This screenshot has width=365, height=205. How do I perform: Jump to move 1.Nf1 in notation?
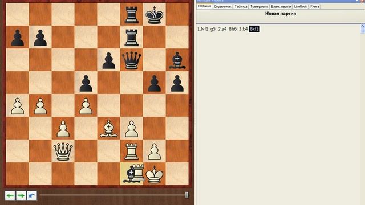coord(203,29)
